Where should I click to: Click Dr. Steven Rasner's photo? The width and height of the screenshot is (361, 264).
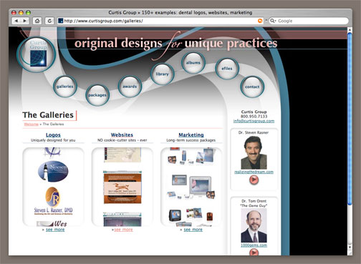[254, 153]
